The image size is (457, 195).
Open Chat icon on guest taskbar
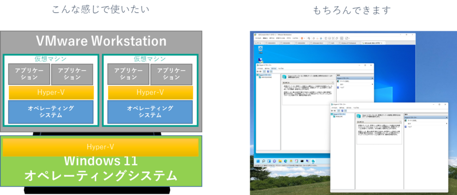(274, 161)
